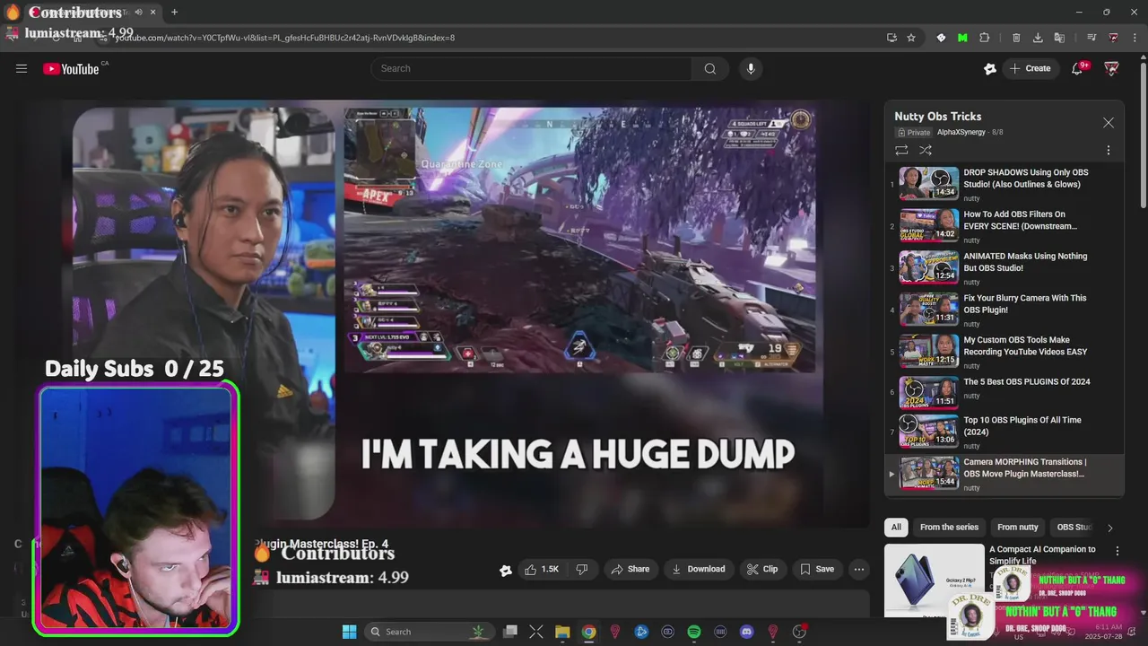Select the OBS Studio chip
1148x646 pixels.
1074,528
